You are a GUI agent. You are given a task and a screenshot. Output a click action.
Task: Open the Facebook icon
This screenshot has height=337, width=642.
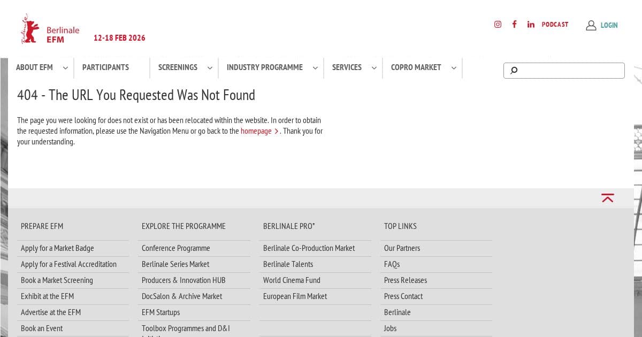(x=514, y=24)
